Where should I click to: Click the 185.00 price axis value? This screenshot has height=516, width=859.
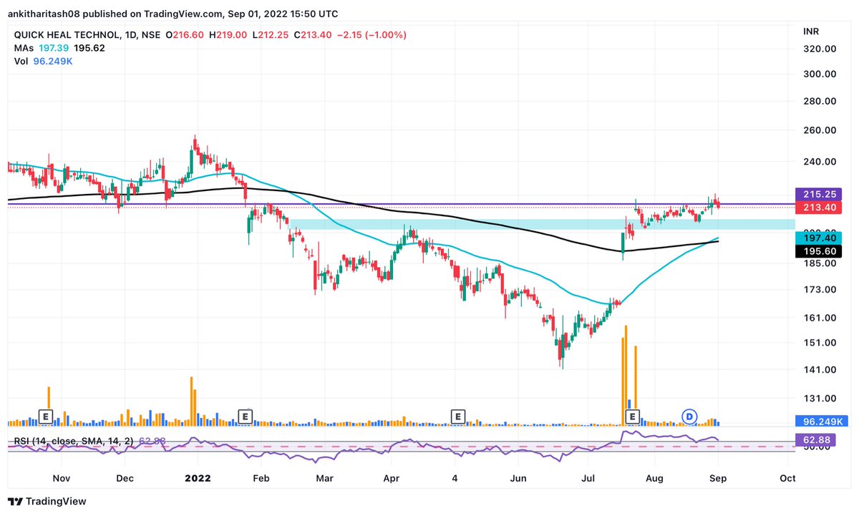pos(820,263)
